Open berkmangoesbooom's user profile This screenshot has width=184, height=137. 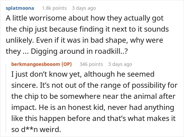tap(36, 64)
